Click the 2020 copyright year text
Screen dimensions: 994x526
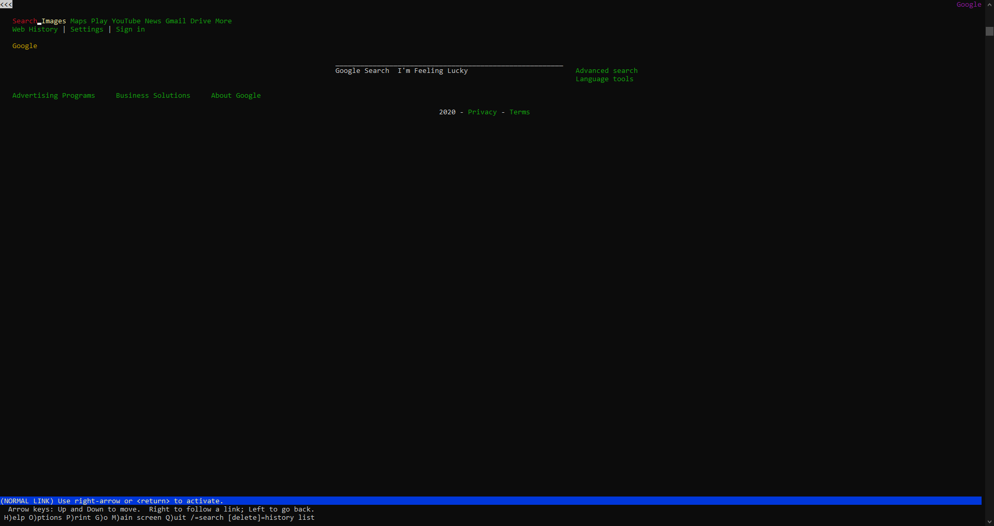point(447,112)
